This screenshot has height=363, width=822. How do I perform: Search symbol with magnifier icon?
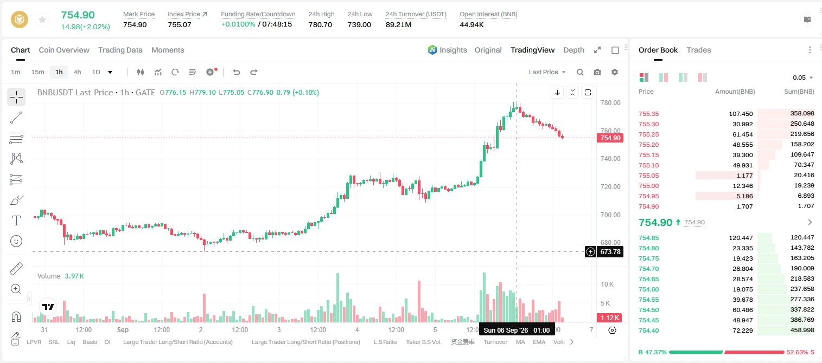[580, 72]
